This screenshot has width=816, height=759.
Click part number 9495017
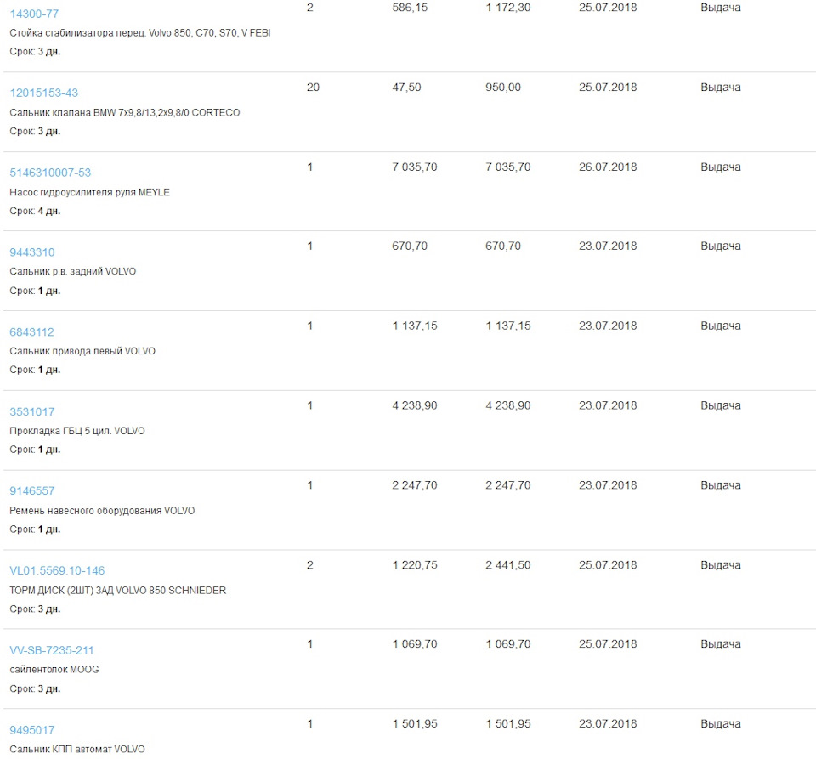[x=31, y=730]
